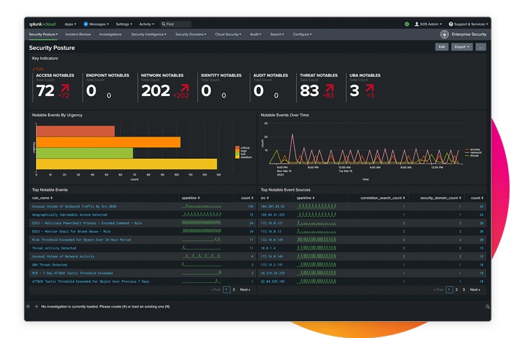
Task: Click the green health status check icon
Action: point(407,24)
